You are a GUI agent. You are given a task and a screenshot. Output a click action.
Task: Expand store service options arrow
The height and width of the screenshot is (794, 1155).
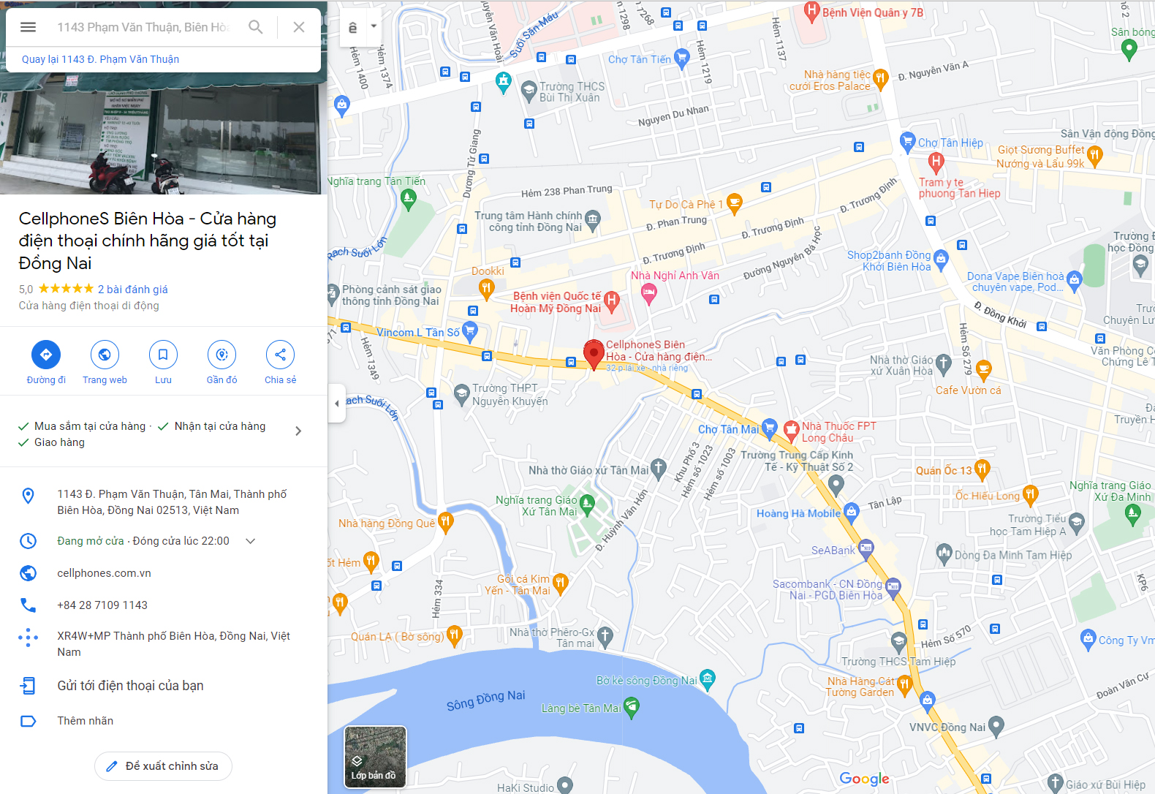click(x=298, y=431)
